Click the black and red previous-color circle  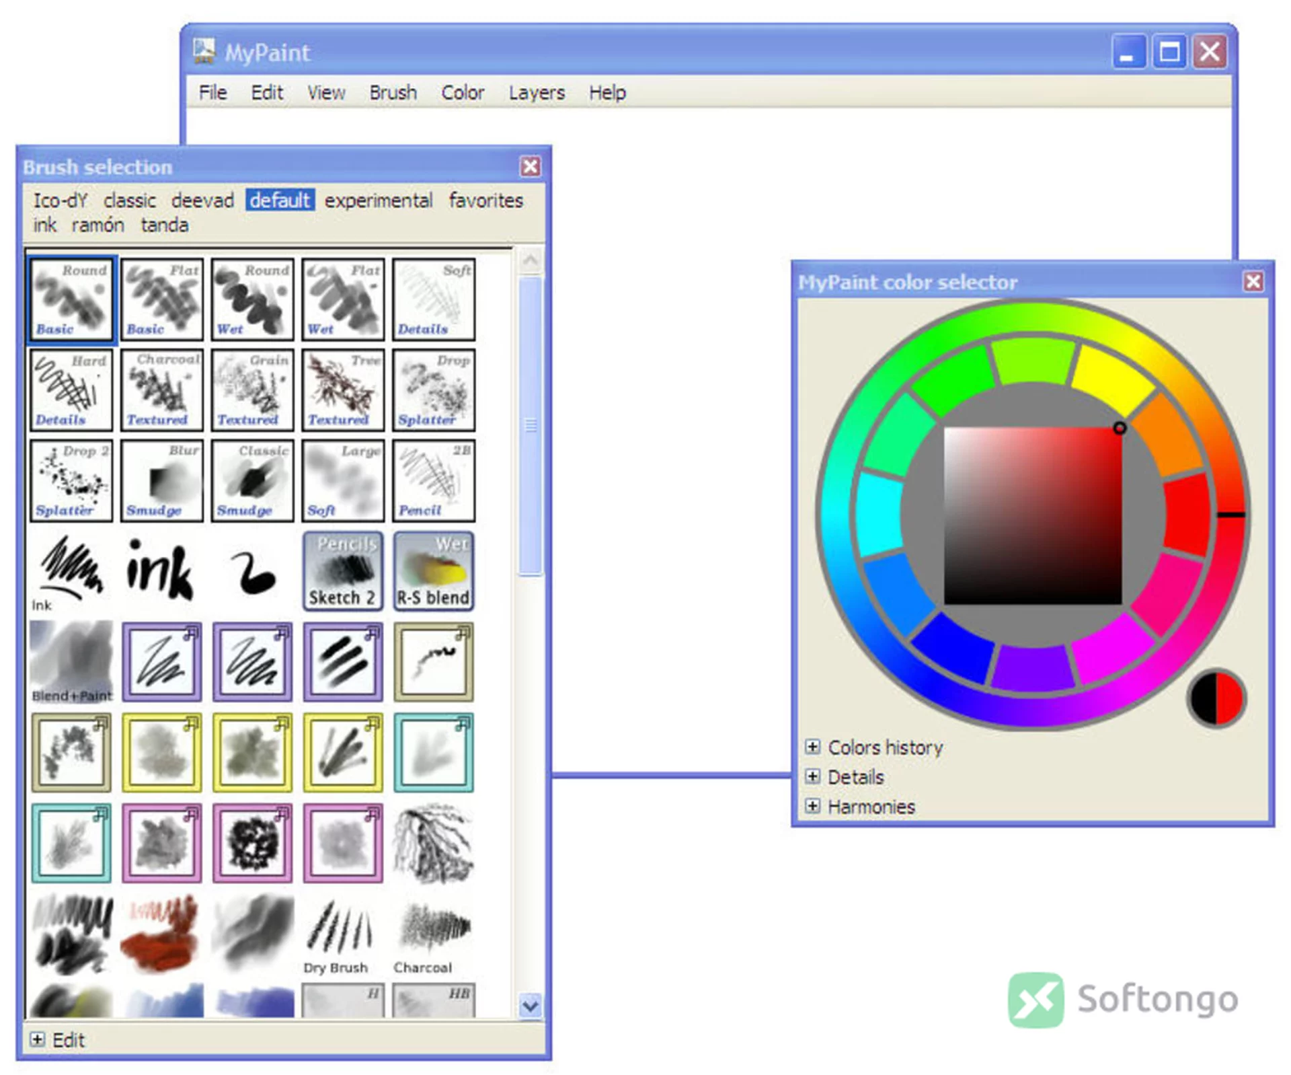pos(1217,698)
